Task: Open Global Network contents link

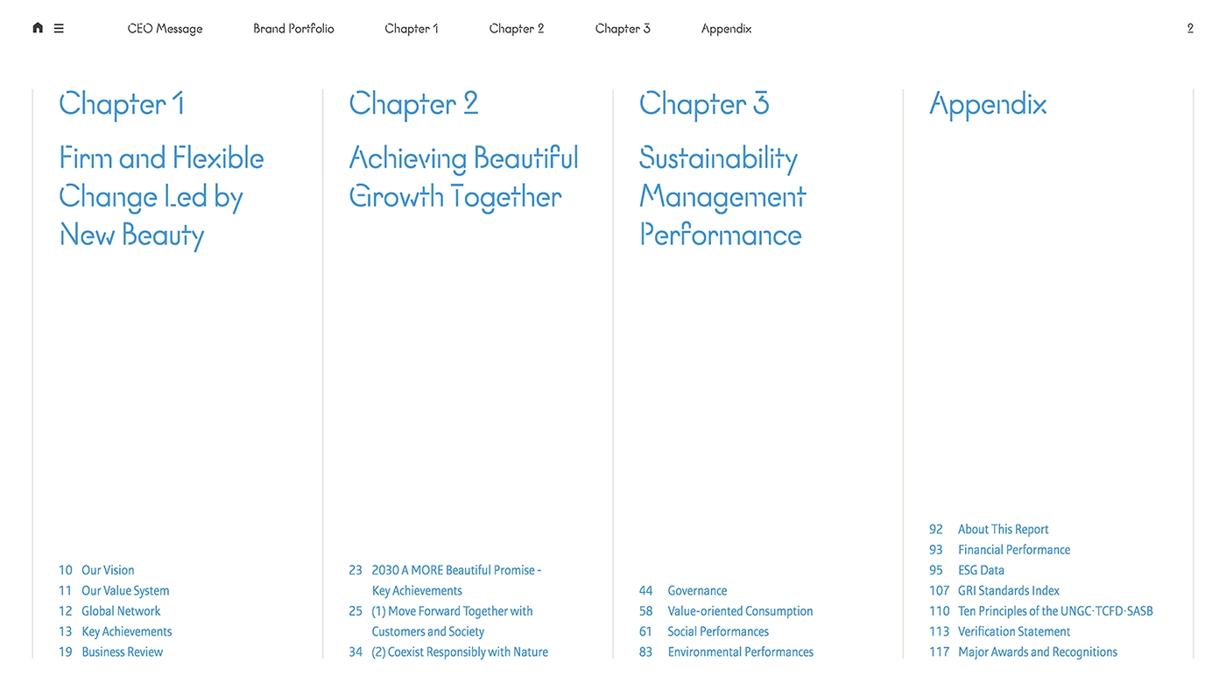Action: [x=121, y=611]
